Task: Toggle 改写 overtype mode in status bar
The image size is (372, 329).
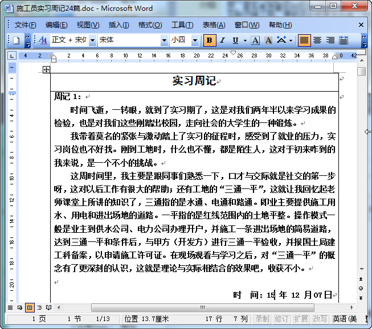Action: click(320, 319)
